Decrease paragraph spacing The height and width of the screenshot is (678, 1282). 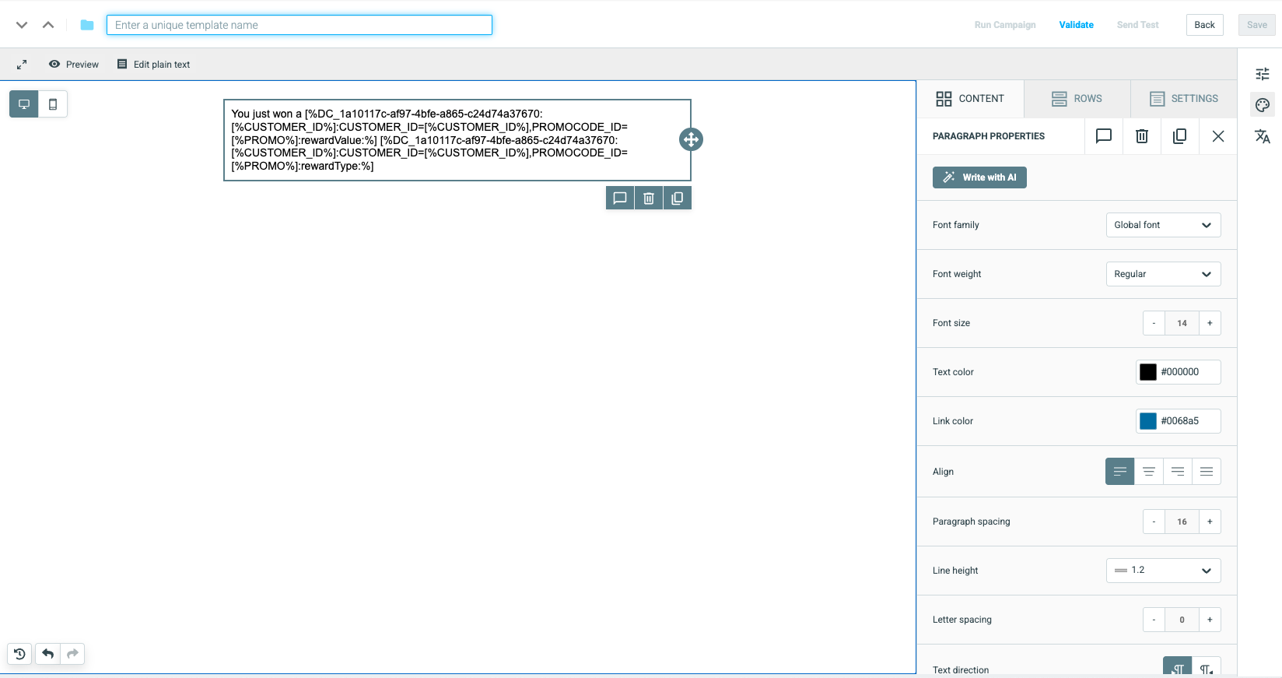[x=1154, y=522]
